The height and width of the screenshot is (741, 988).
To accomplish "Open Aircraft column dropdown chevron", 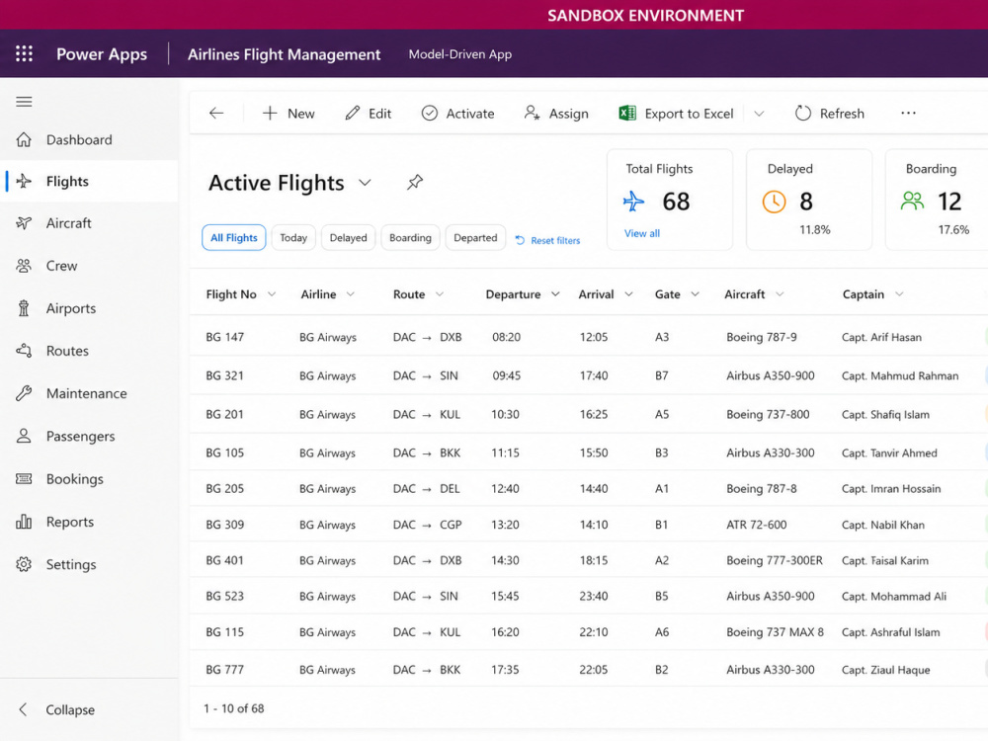I will [x=780, y=294].
